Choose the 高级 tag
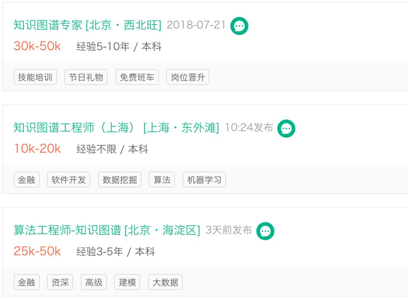Screen dimensions: 408x299 point(94,282)
